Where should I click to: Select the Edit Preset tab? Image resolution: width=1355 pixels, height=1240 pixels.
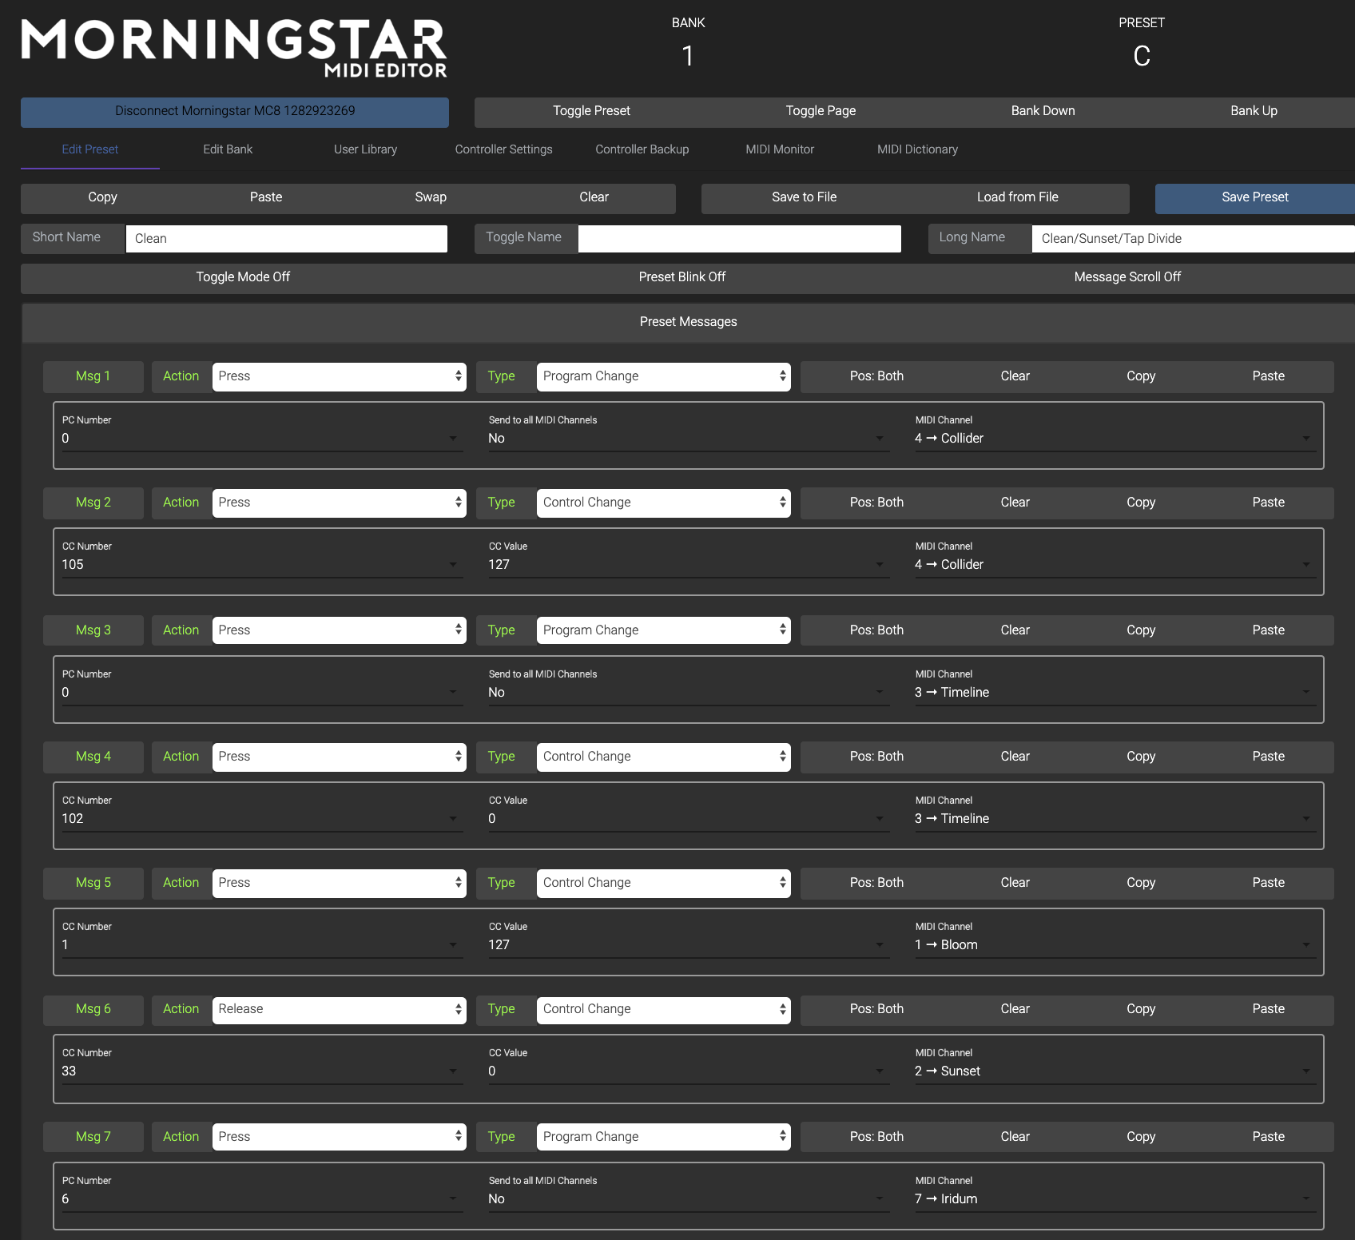coord(90,149)
